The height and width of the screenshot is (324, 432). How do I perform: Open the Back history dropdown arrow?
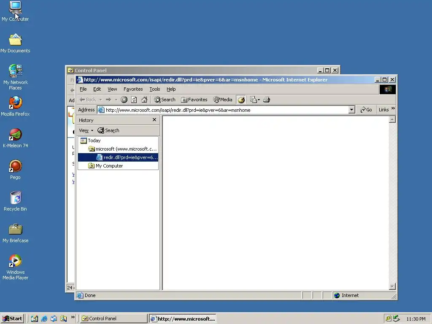(100, 100)
